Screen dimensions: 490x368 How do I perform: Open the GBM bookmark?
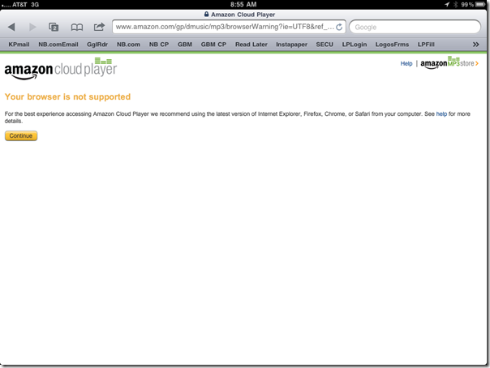pyautogui.click(x=185, y=45)
